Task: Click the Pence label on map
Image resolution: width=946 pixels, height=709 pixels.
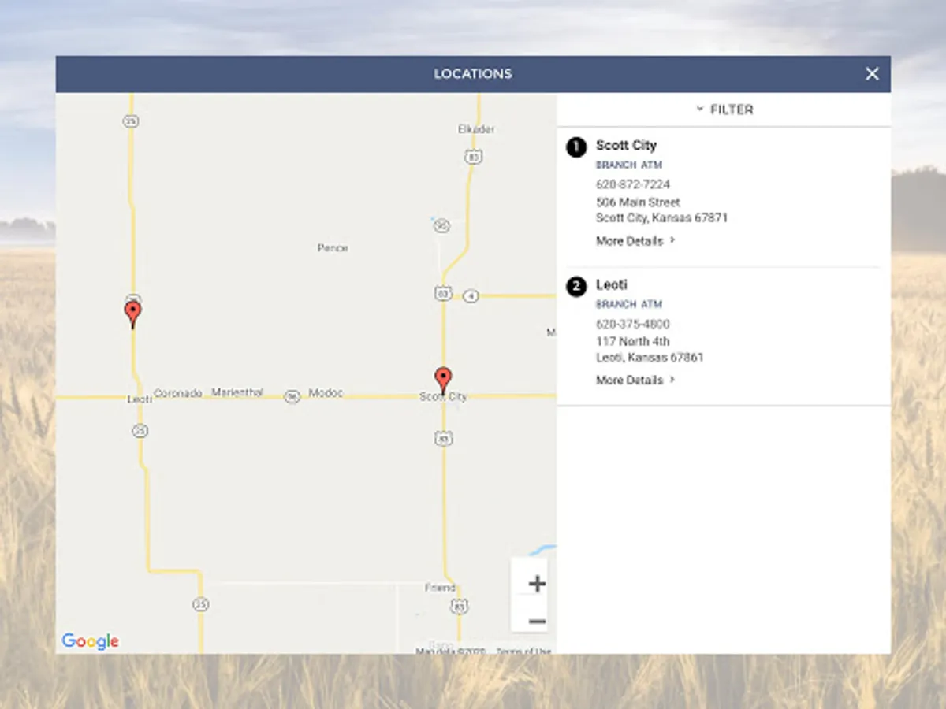Action: (333, 247)
